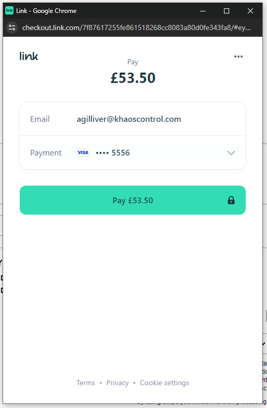The height and width of the screenshot is (408, 267).
Task: Click the Email field label
Action: [x=40, y=119]
